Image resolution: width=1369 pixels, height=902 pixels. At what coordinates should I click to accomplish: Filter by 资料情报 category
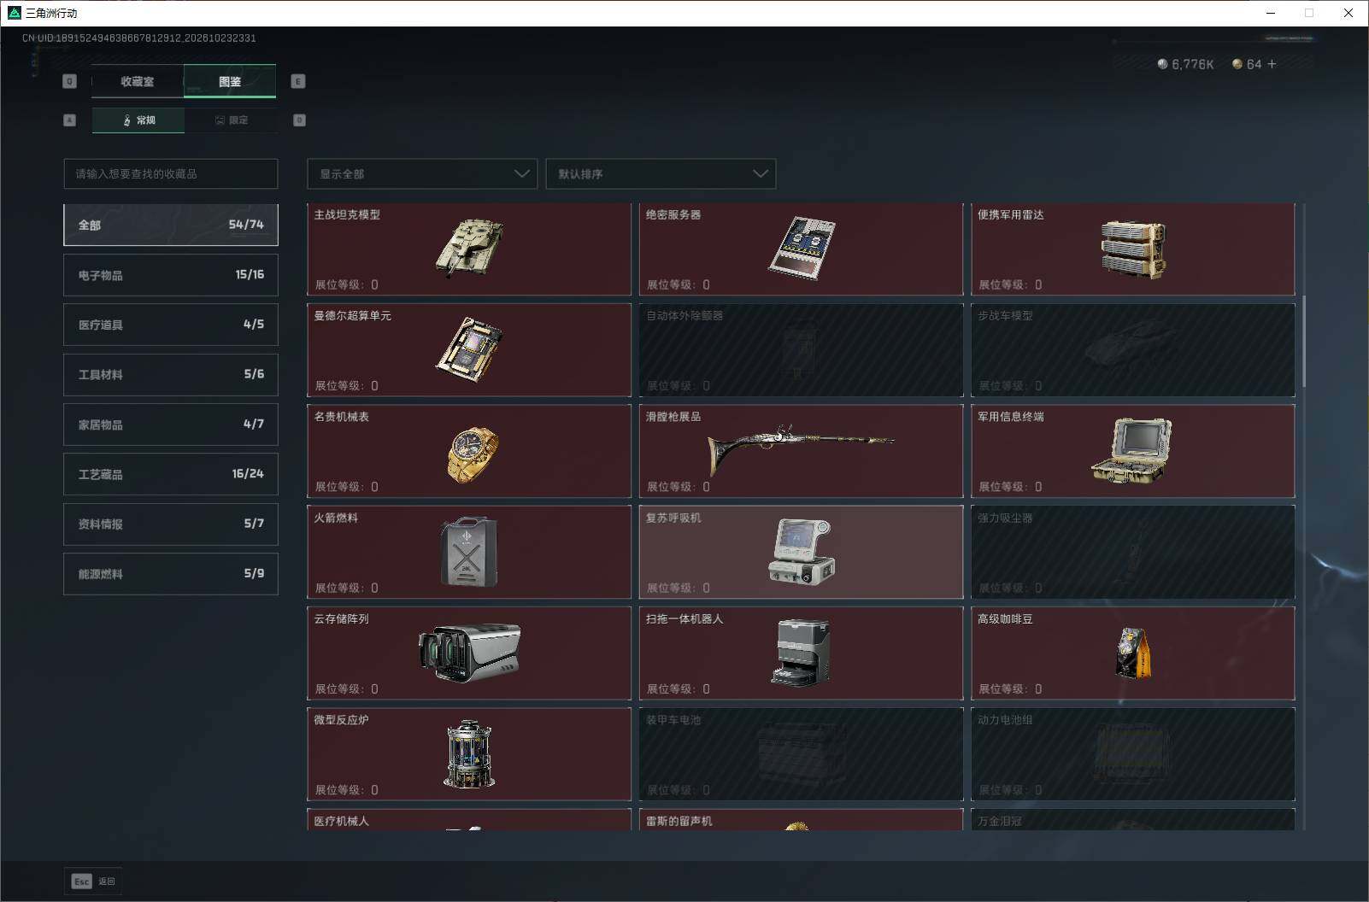pos(171,524)
